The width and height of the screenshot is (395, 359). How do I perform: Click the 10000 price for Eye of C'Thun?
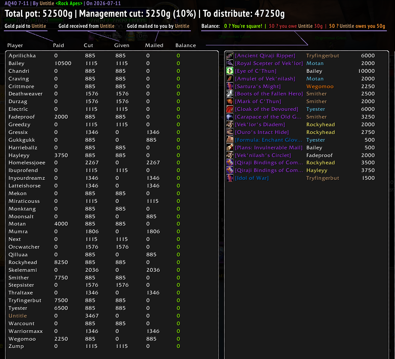366,71
